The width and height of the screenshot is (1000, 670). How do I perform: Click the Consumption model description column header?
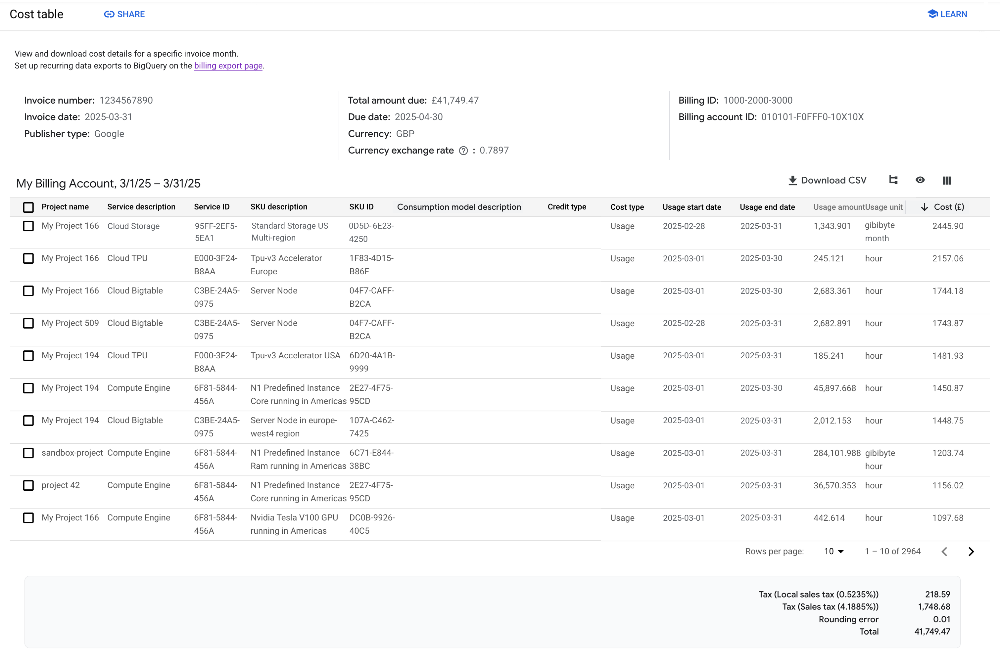pyautogui.click(x=459, y=206)
